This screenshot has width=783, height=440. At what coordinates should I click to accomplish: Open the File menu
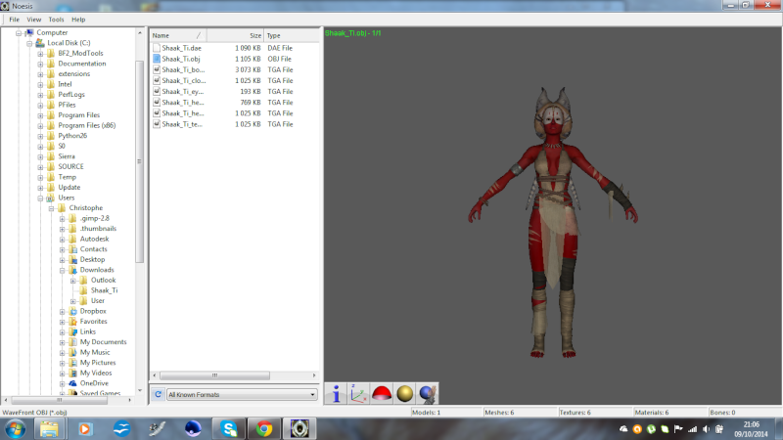pos(14,20)
